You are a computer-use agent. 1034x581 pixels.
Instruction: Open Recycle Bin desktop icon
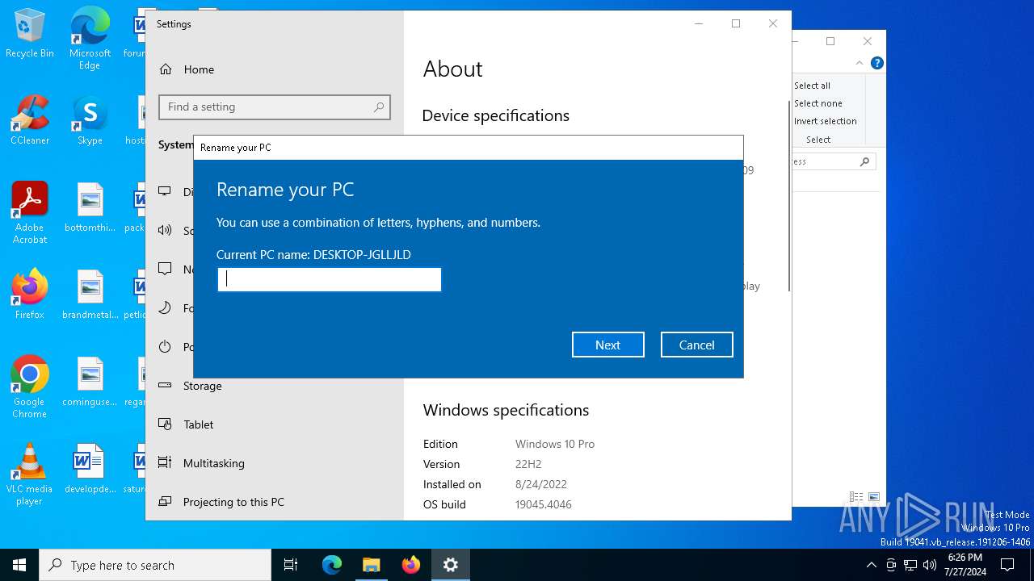(x=30, y=34)
